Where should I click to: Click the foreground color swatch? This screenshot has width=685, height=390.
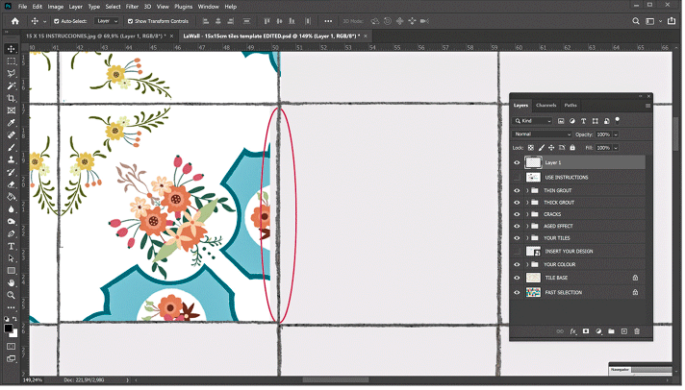point(8,328)
